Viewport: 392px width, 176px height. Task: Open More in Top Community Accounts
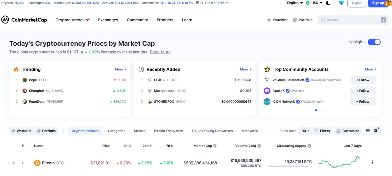pos(371,69)
